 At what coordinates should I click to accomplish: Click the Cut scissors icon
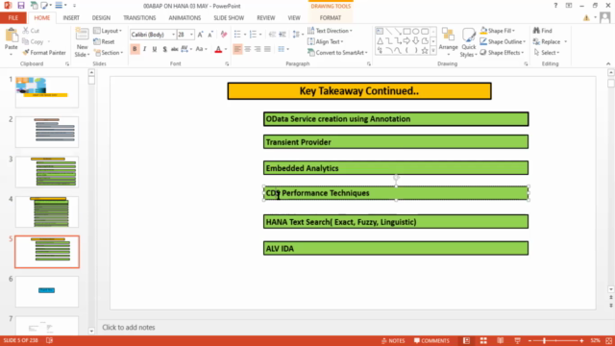[x=26, y=30]
